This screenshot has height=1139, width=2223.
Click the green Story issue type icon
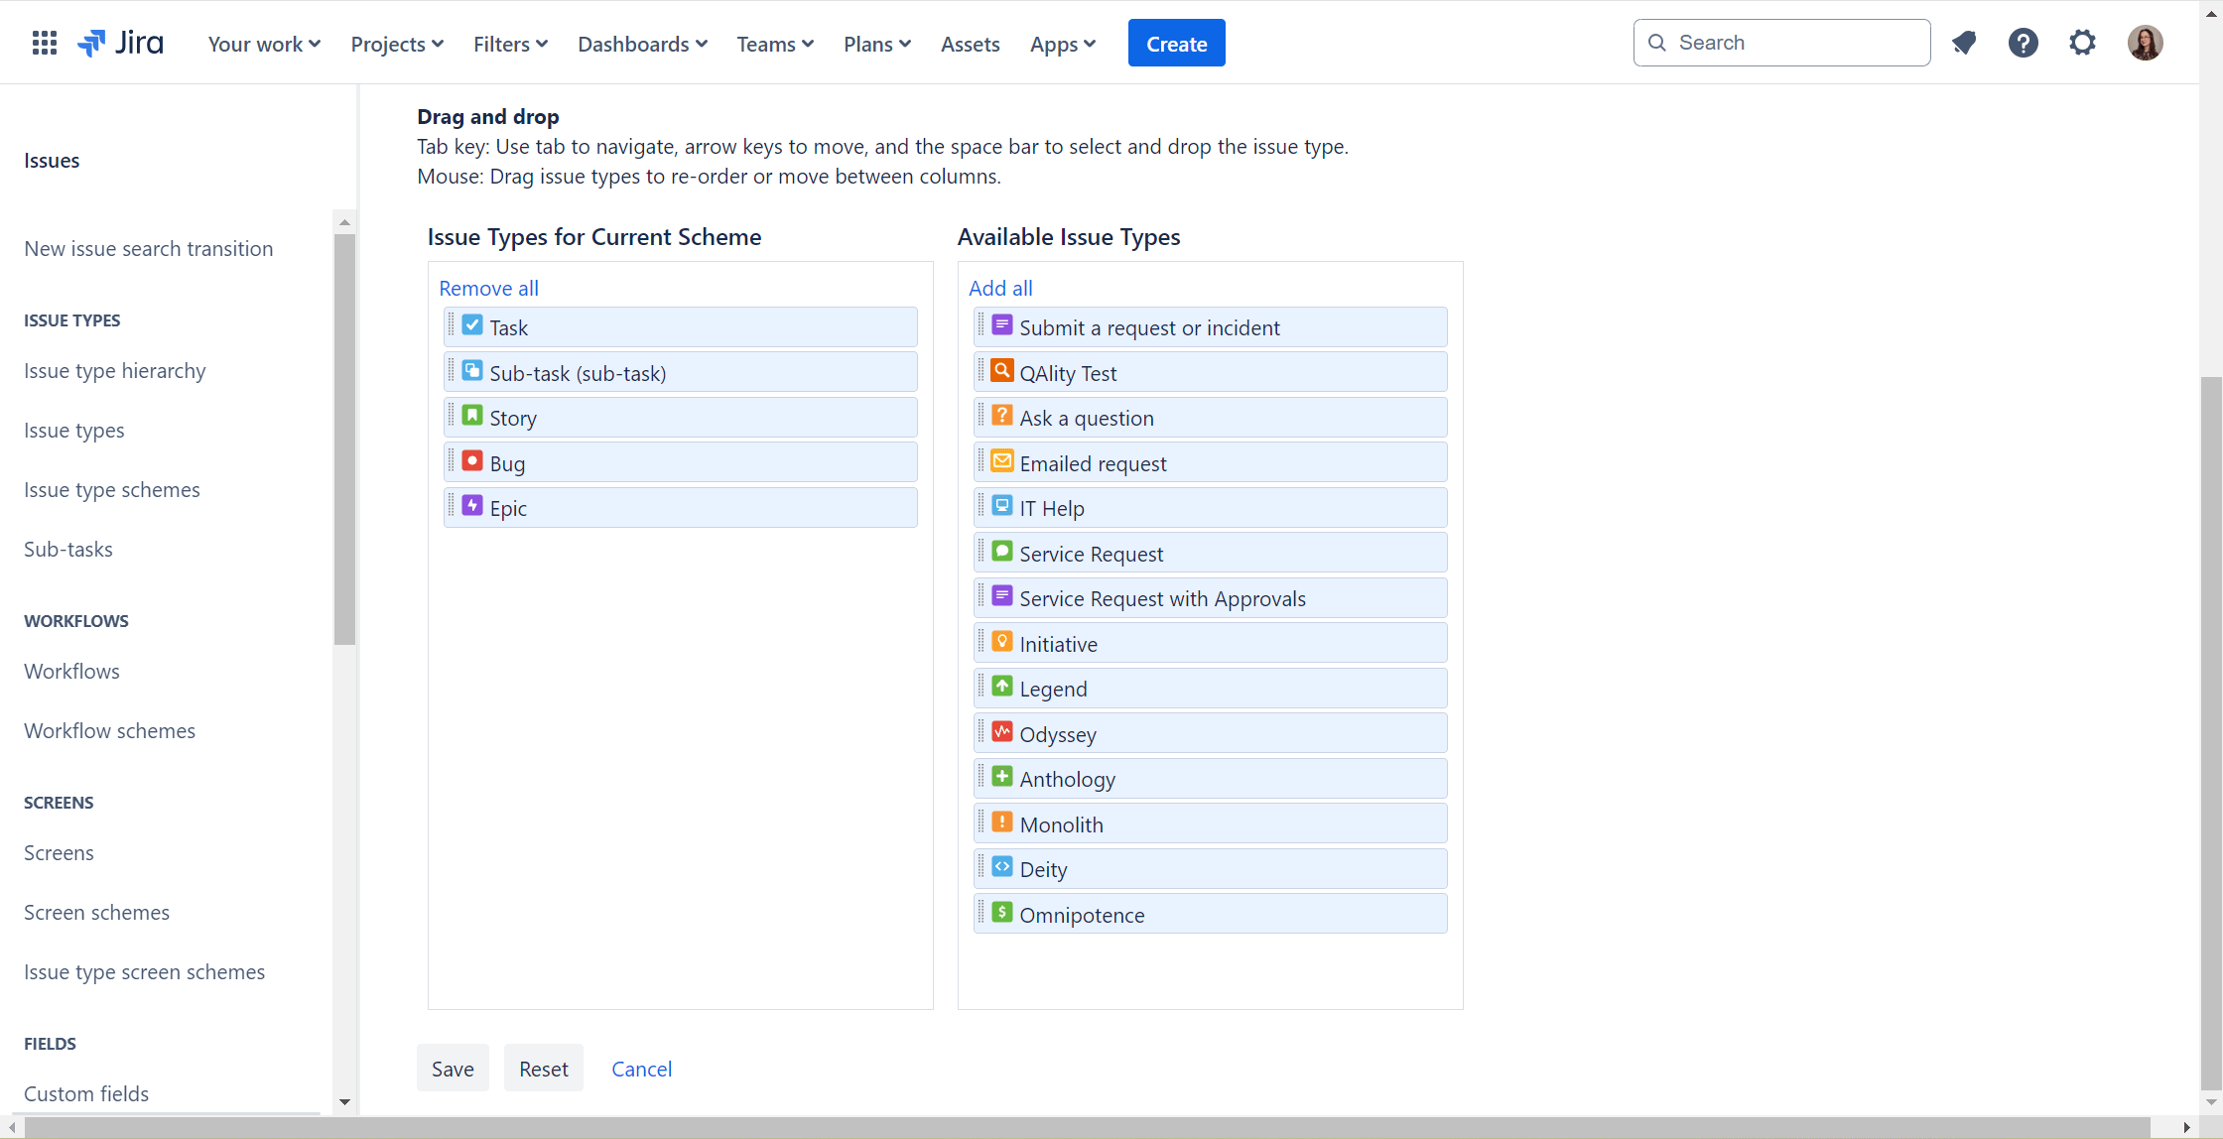471,415
